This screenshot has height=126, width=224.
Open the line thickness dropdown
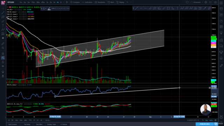point(54,8)
